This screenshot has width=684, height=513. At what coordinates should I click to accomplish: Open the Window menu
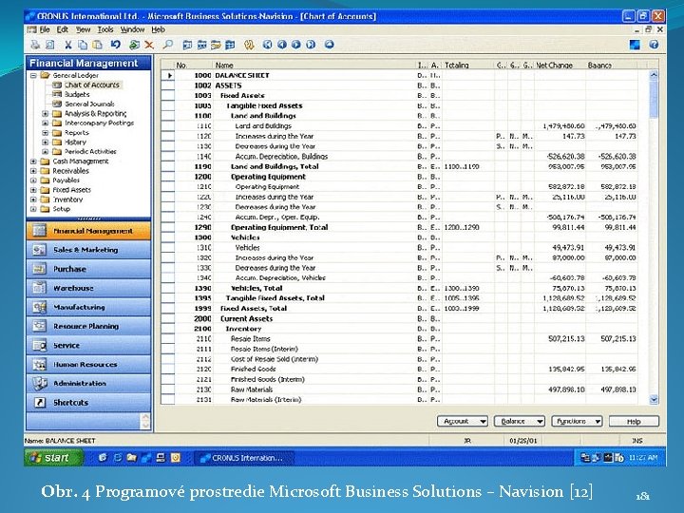pyautogui.click(x=132, y=29)
